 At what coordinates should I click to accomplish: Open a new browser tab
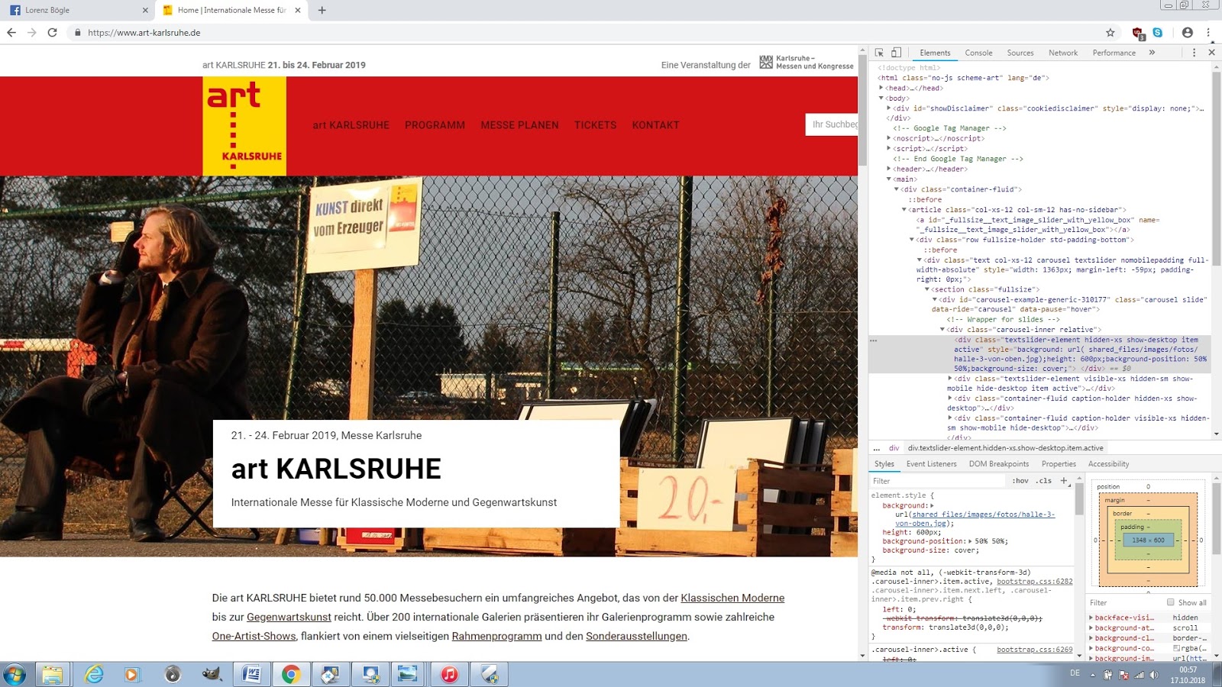[322, 10]
